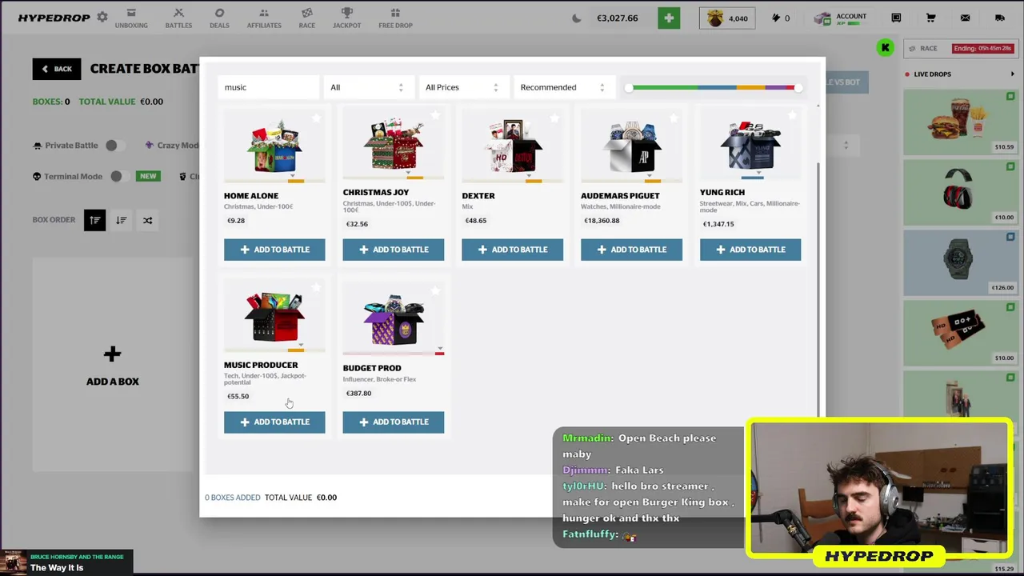Screen dimensions: 1024x576
Task: Favorite the Yung Rich box star
Action: [792, 116]
